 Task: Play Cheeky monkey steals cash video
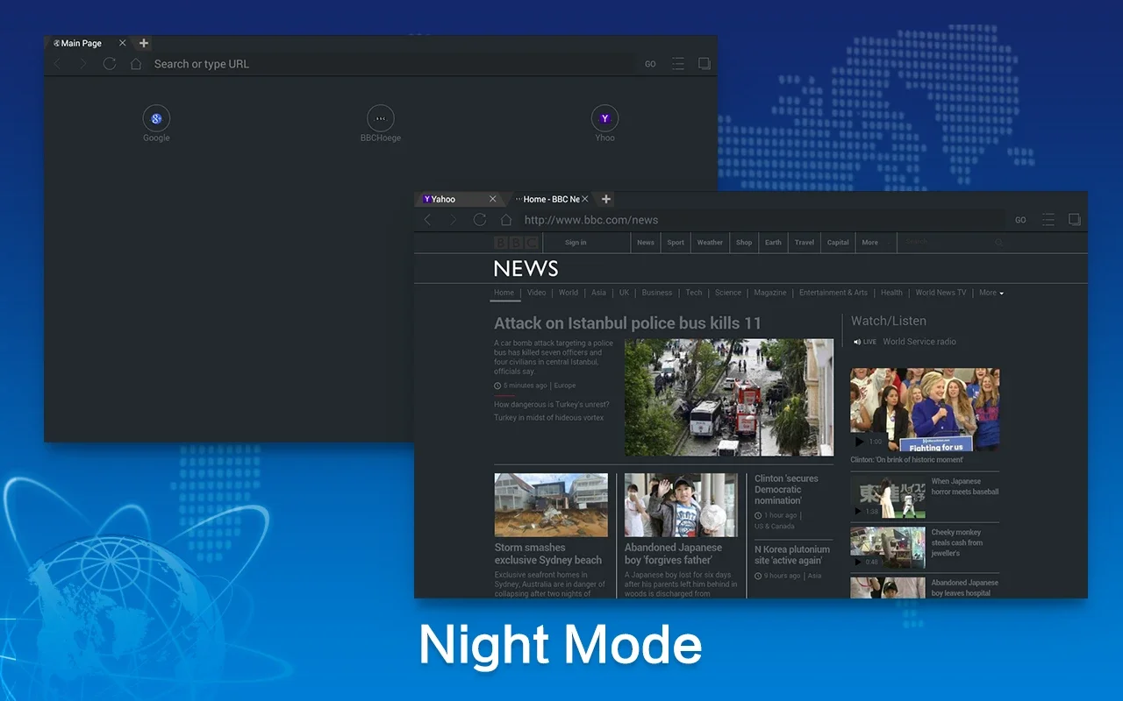(888, 547)
